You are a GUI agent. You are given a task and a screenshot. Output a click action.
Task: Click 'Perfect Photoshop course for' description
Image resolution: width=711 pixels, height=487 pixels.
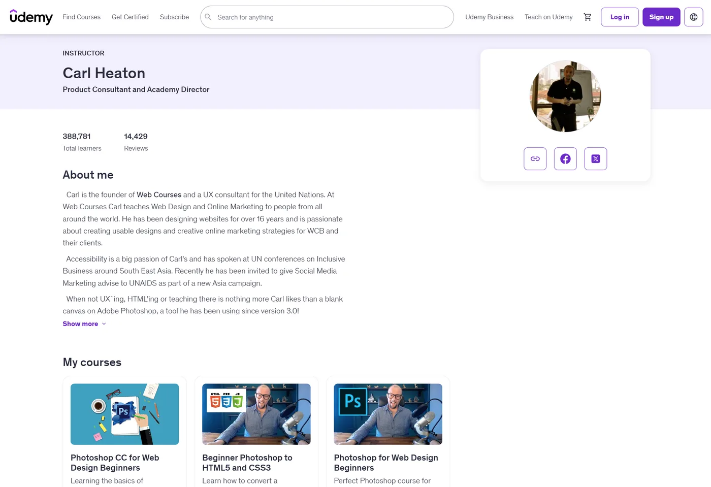tap(382, 481)
